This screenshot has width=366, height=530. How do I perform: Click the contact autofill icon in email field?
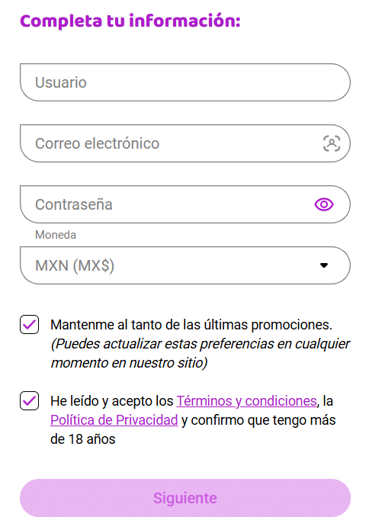332,143
